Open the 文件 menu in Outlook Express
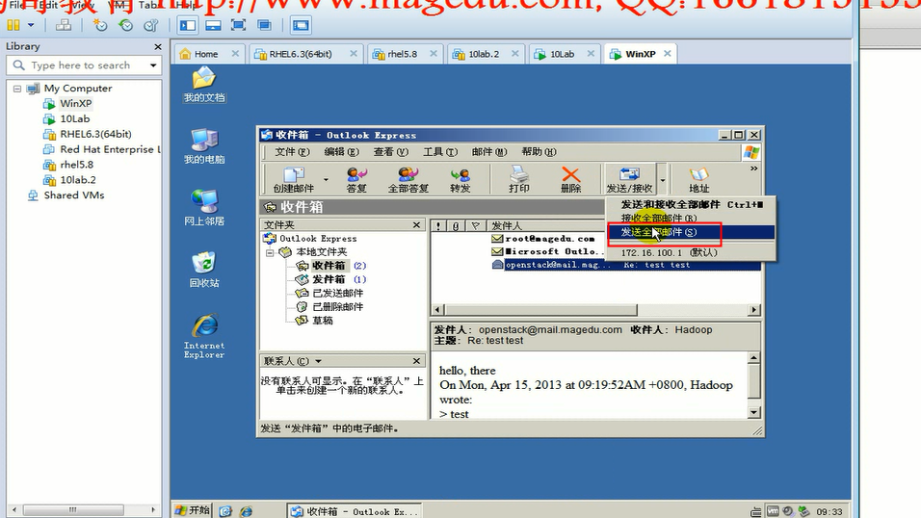 pos(292,151)
